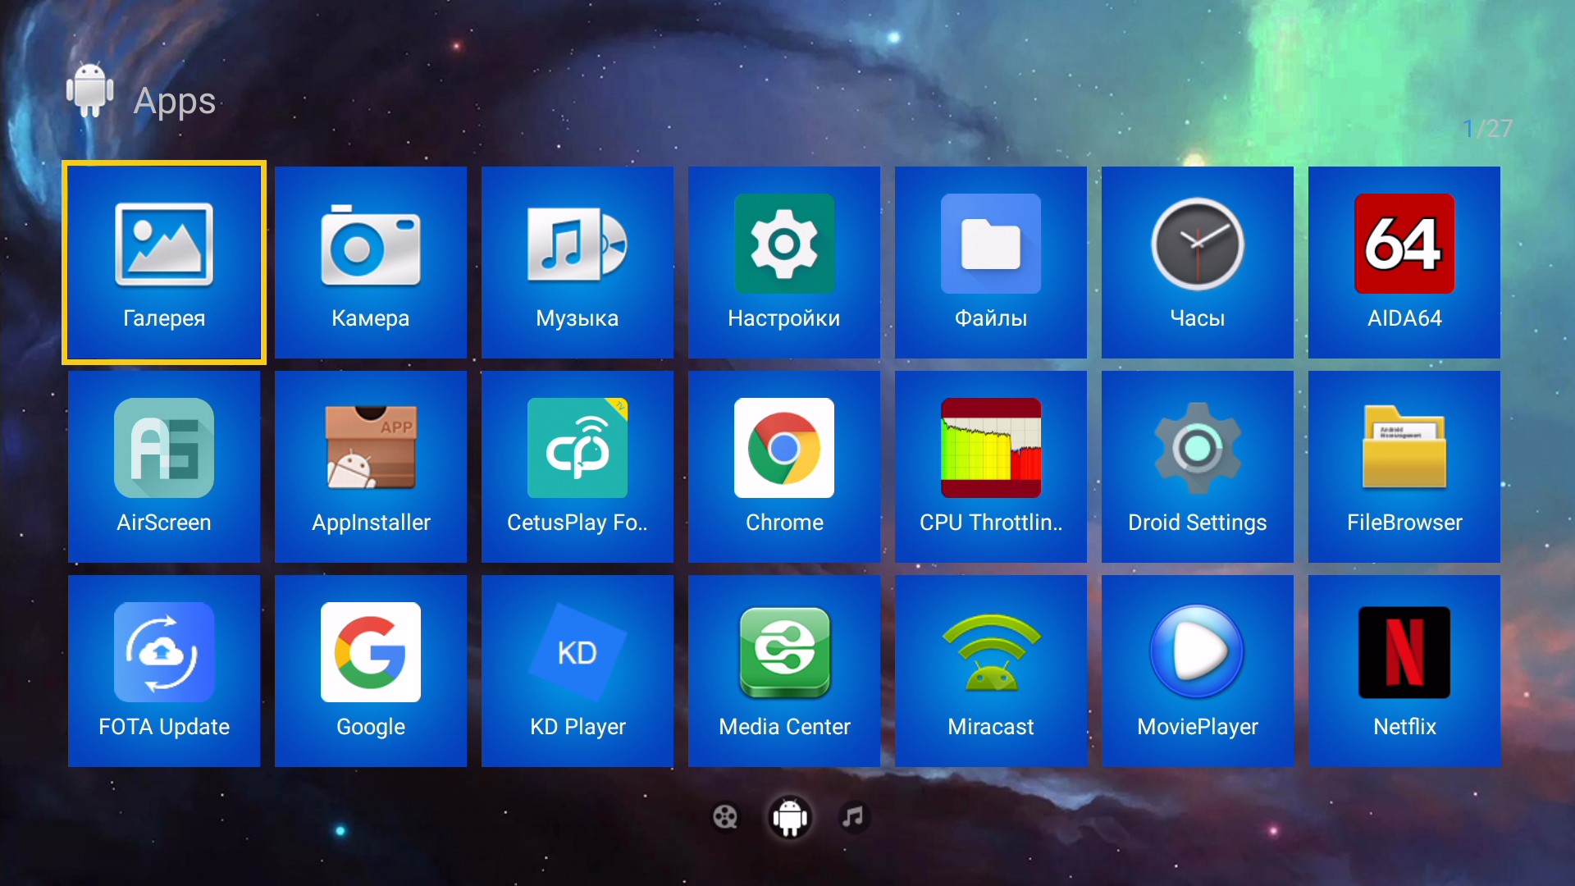The height and width of the screenshot is (886, 1575).
Task: Open the Файлы files app
Action: point(991,263)
